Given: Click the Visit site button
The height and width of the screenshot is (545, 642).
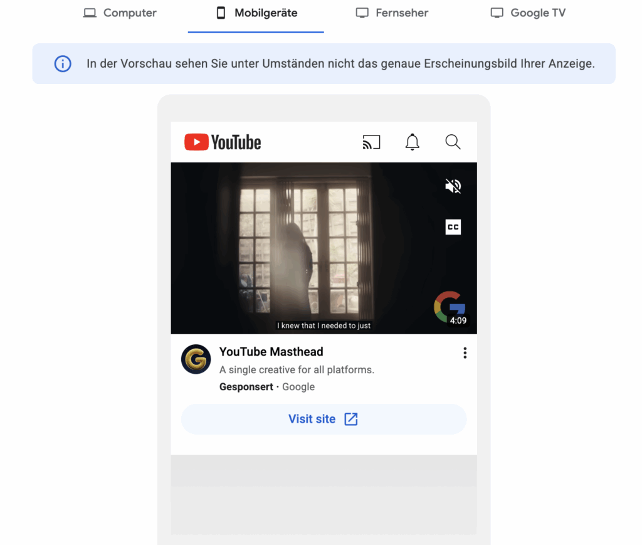Looking at the screenshot, I should pos(324,418).
